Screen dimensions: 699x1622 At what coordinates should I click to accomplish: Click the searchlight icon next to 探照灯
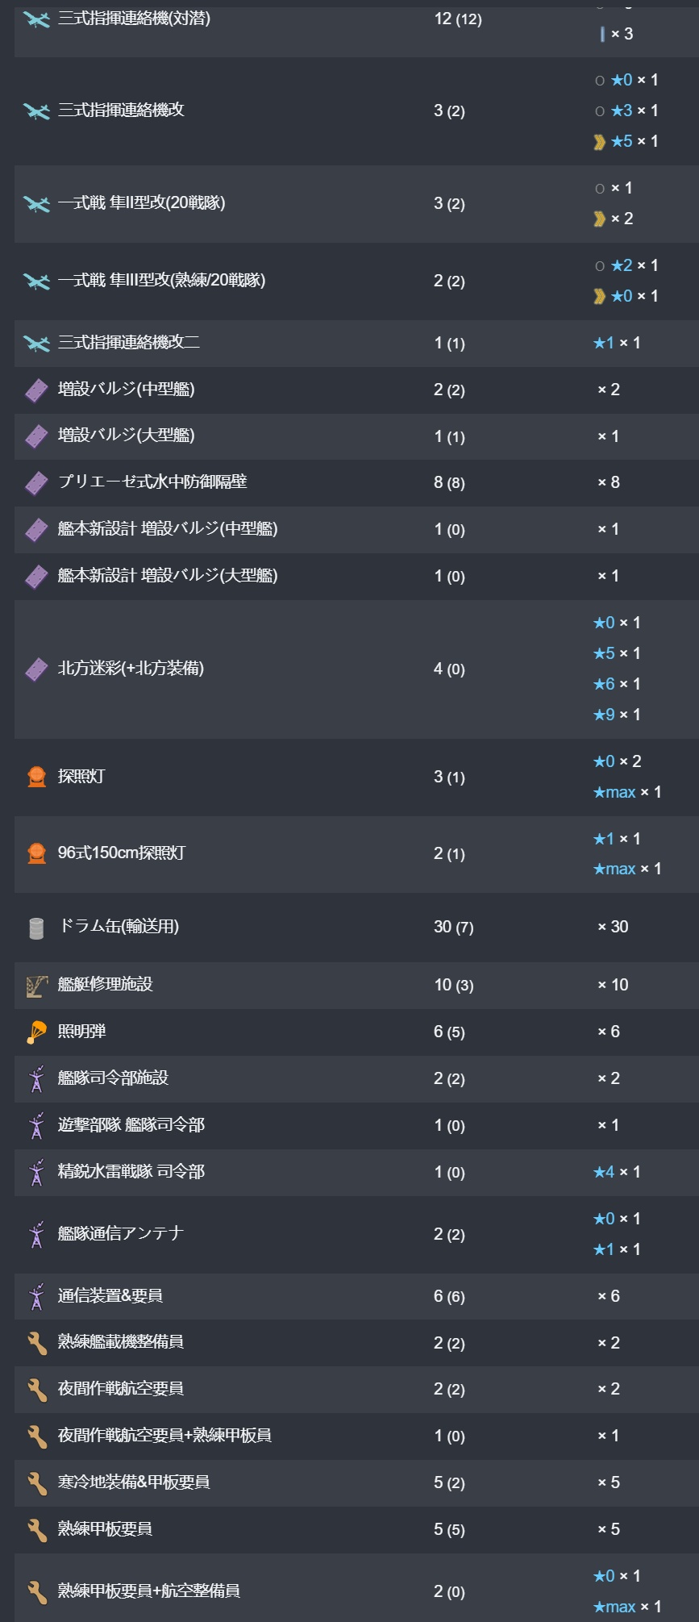[x=36, y=777]
